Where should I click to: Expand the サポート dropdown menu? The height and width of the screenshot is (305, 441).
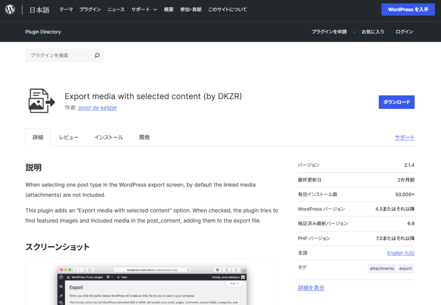[x=144, y=9]
